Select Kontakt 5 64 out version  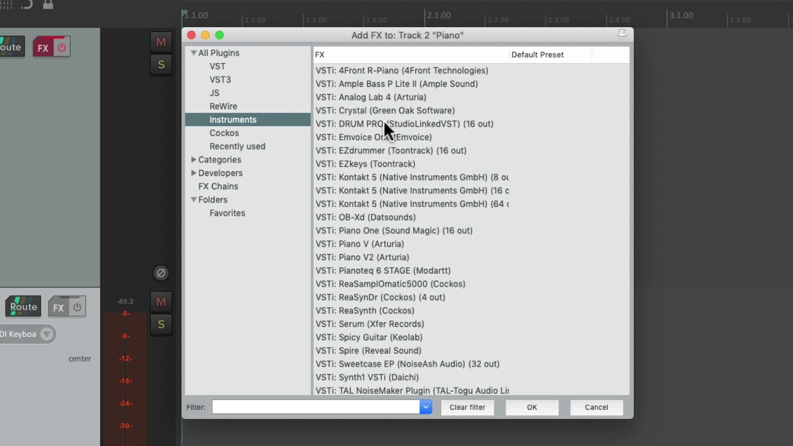point(412,204)
